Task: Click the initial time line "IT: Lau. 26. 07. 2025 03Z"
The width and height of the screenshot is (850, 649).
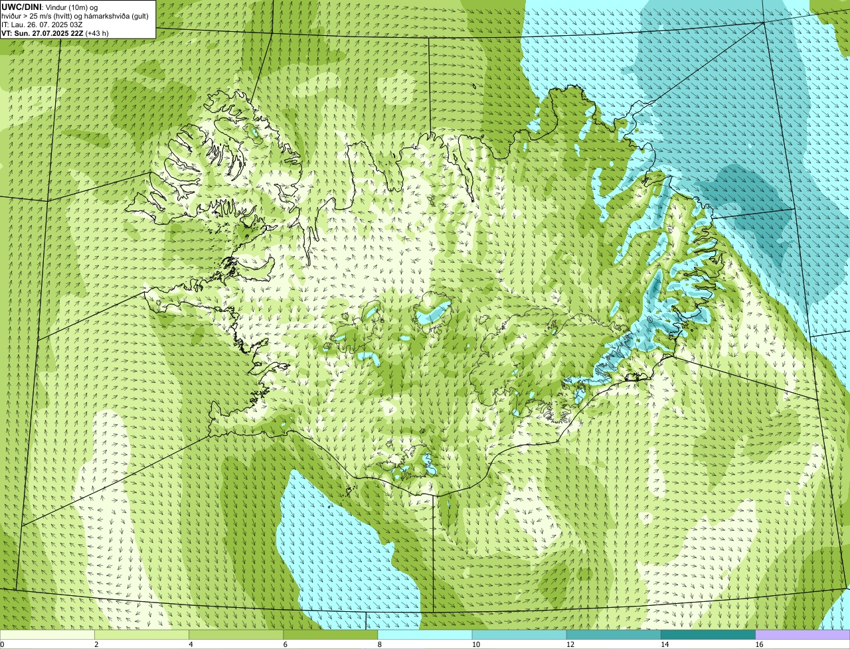Action: (42, 24)
